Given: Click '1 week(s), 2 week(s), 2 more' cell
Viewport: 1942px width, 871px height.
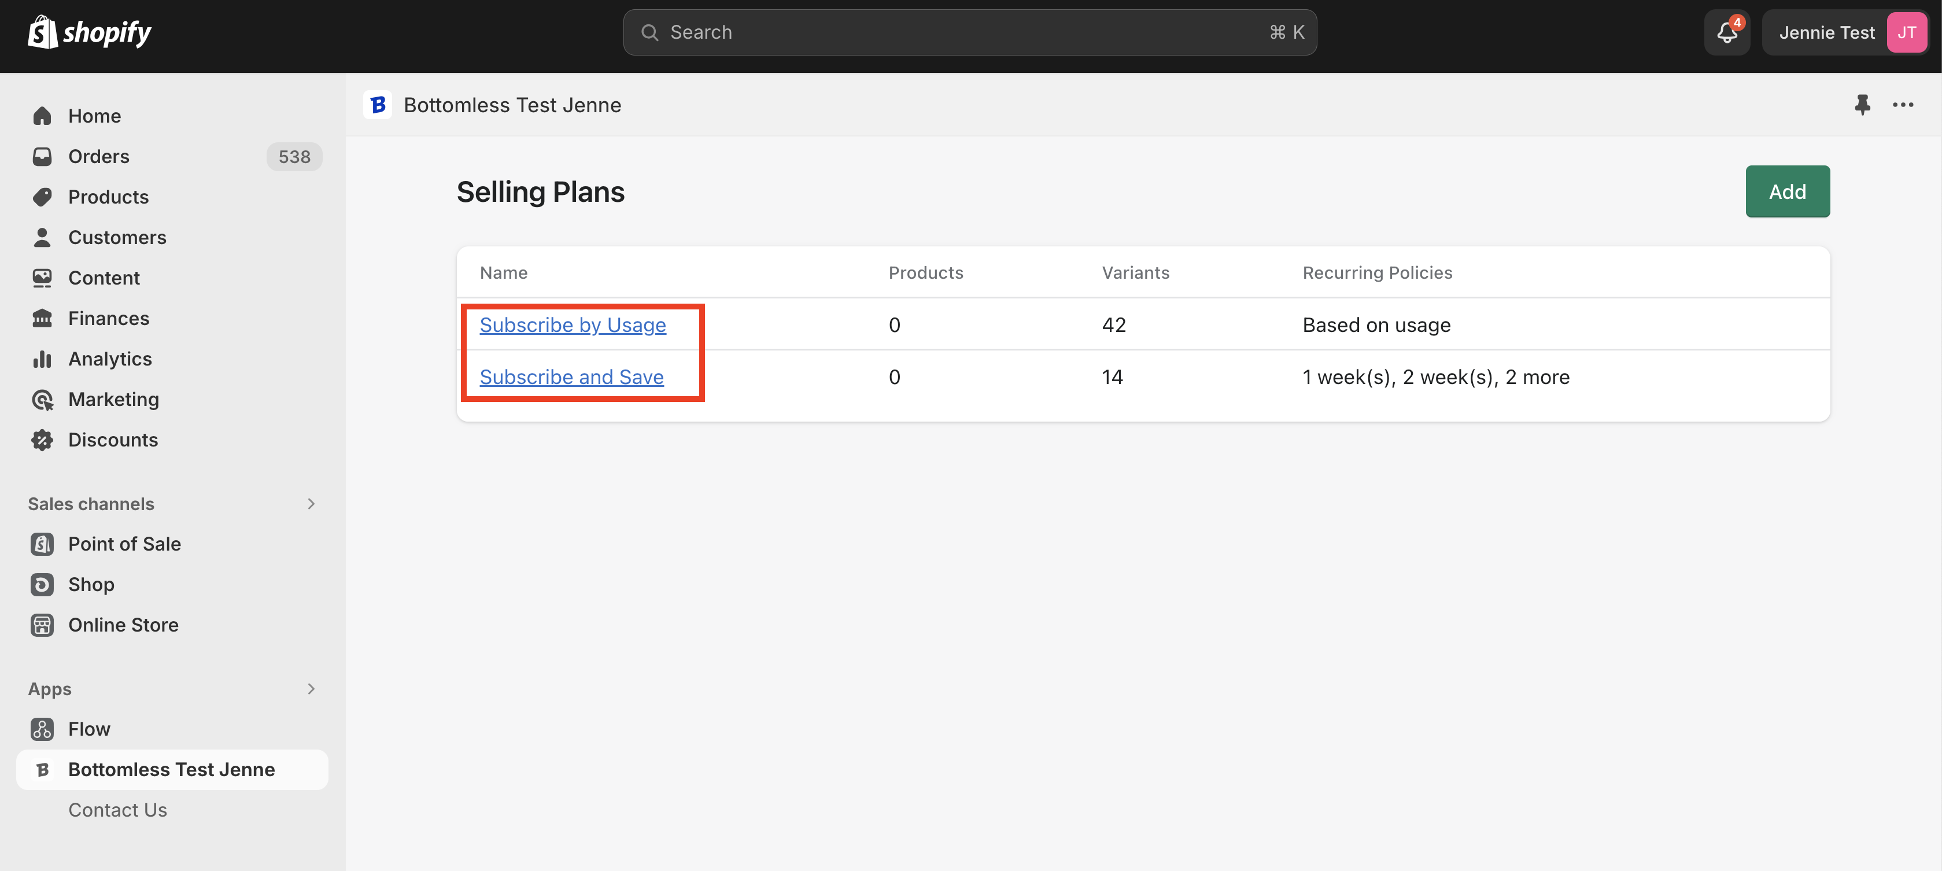Looking at the screenshot, I should [x=1435, y=377].
